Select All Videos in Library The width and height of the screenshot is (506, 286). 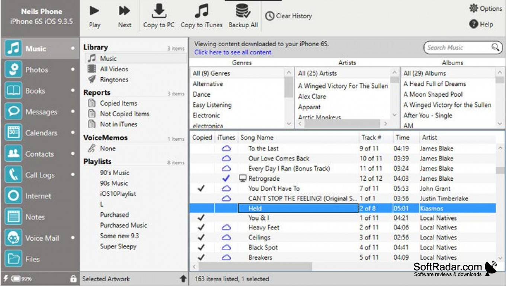114,69
